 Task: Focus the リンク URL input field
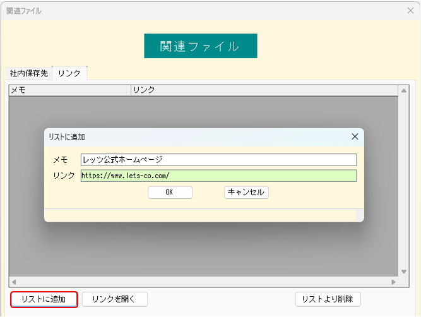(218, 176)
